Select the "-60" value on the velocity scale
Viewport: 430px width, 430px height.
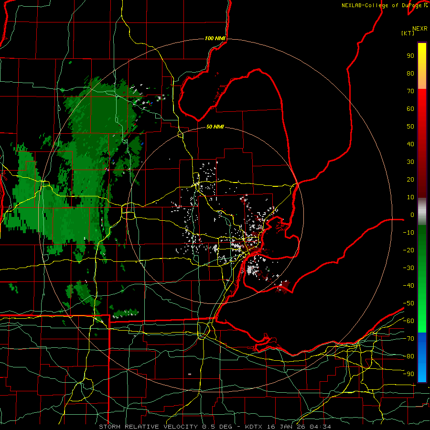coord(408,321)
